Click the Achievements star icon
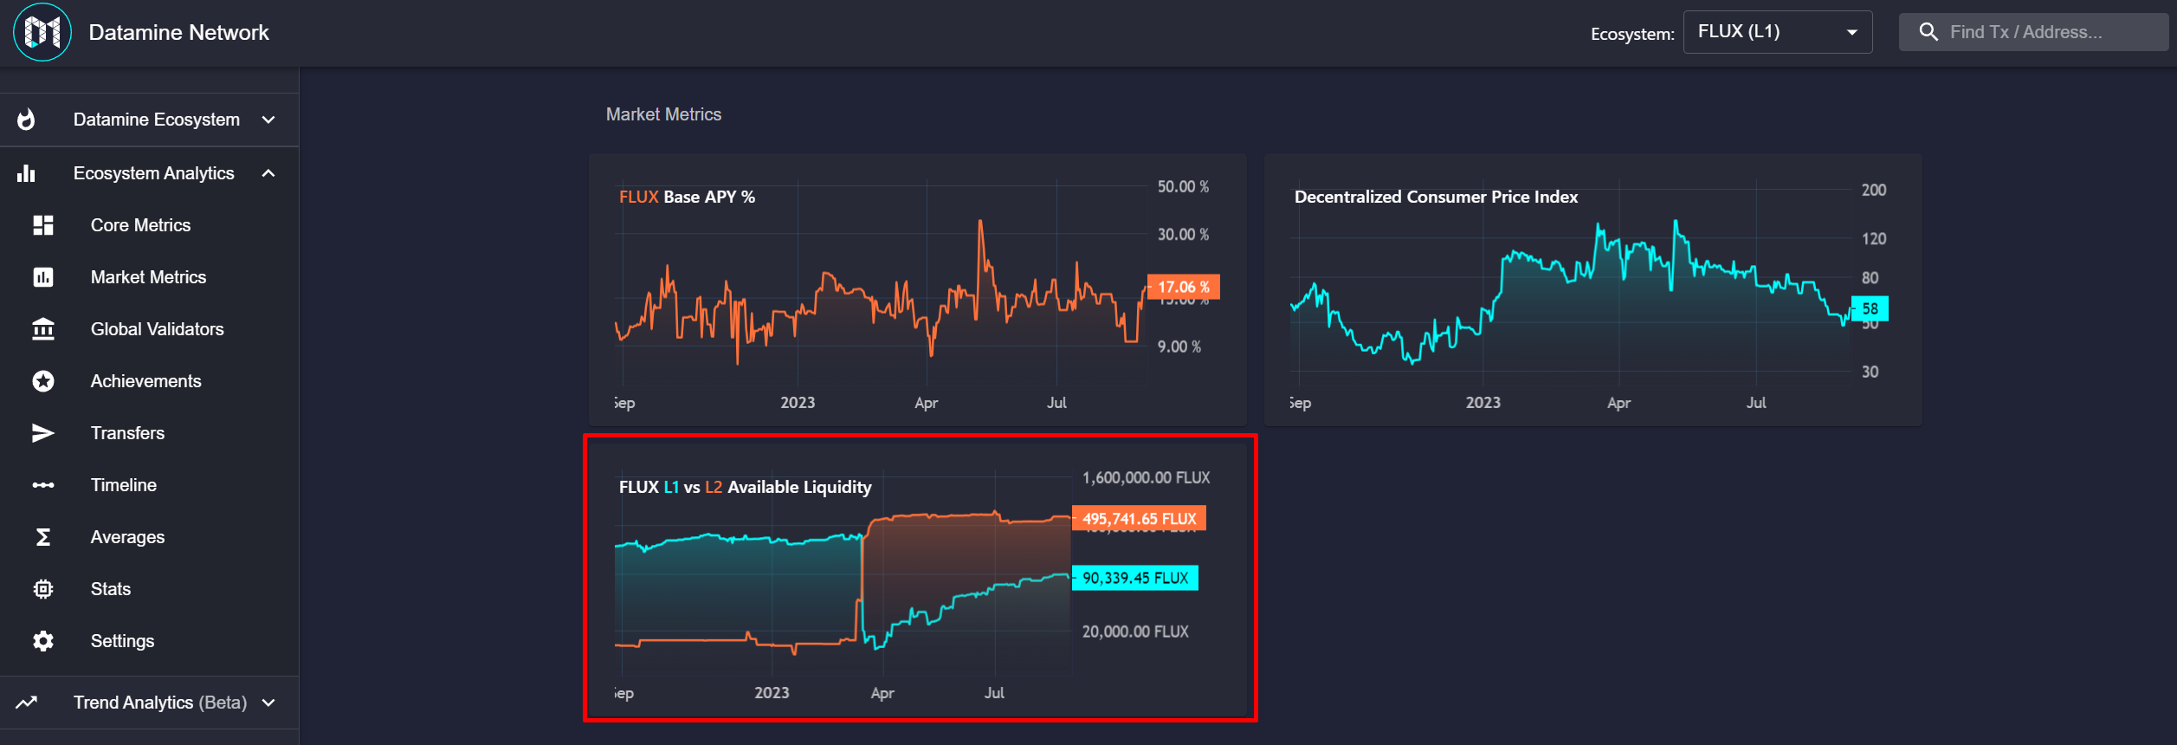 [43, 381]
